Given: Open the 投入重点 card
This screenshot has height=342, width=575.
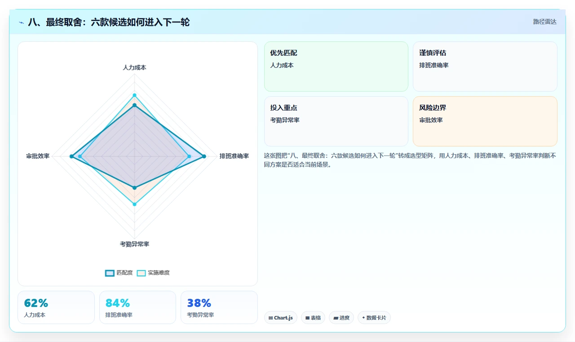Looking at the screenshot, I should (336, 121).
